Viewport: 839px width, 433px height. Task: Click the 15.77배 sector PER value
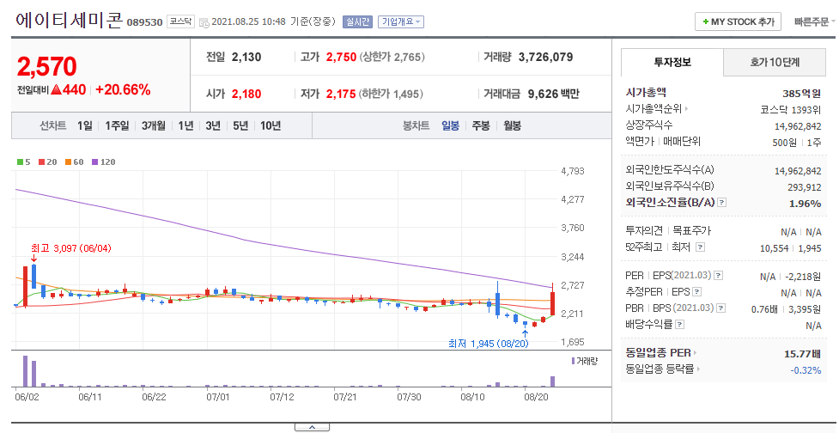click(x=803, y=354)
